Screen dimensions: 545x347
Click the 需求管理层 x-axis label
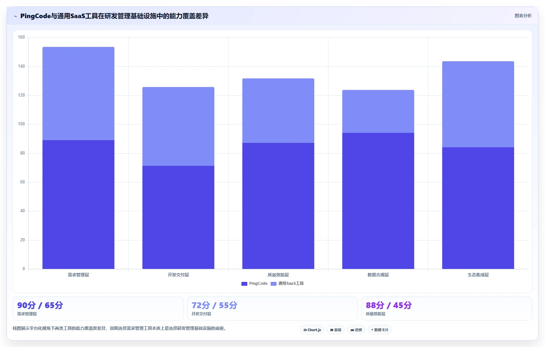tap(78, 275)
